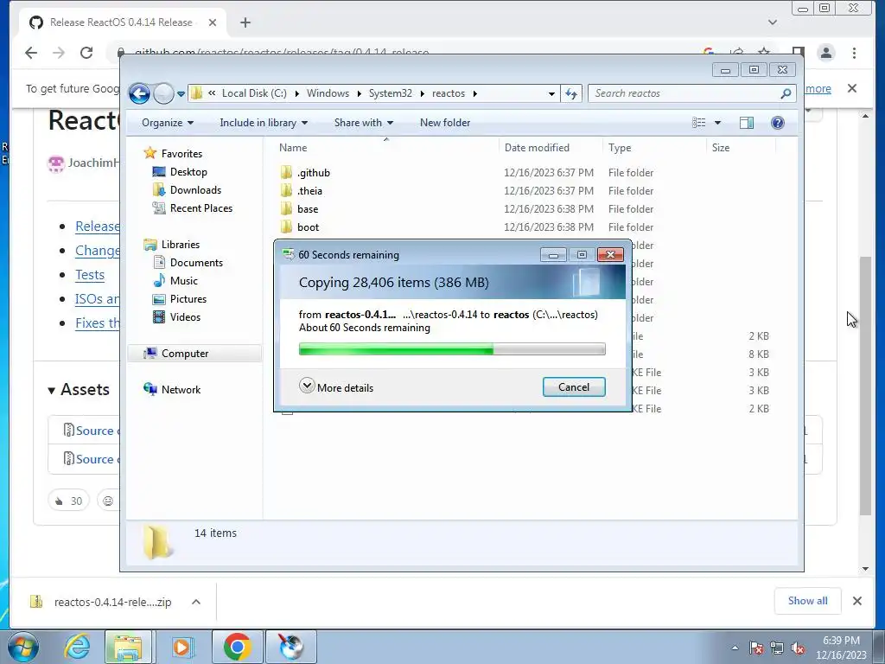Open options arrow for the downloaded reactos zip
Viewport: 885px width, 664px height.
[x=196, y=602]
